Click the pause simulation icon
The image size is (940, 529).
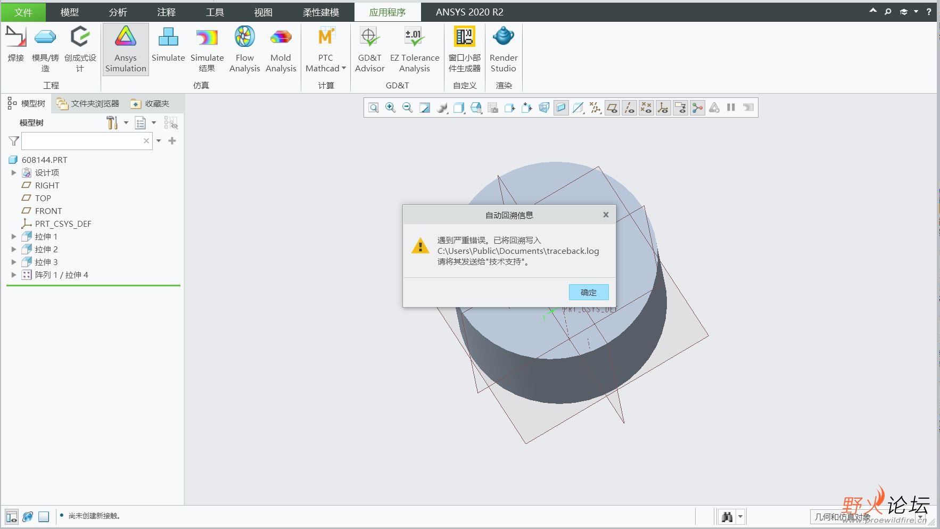[731, 108]
